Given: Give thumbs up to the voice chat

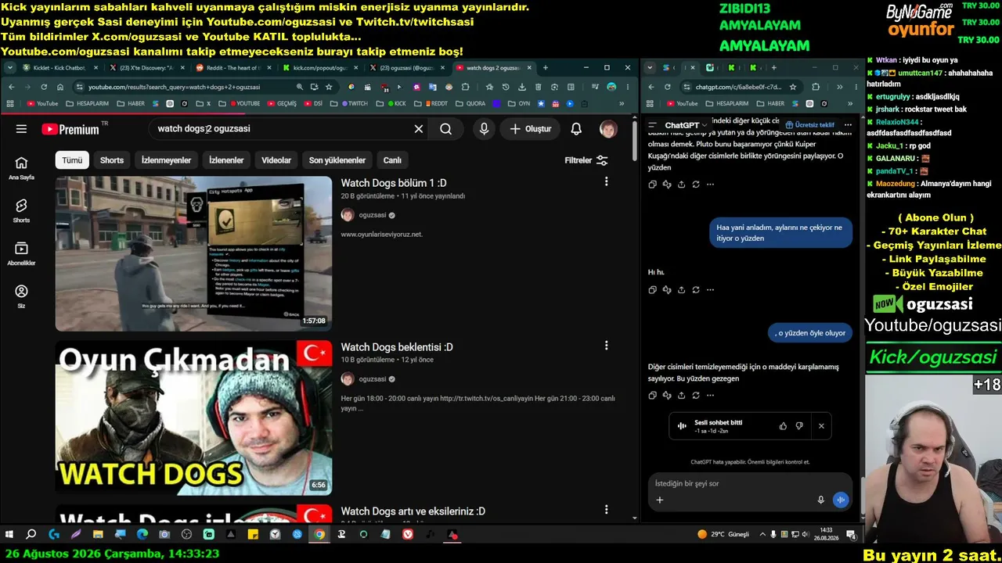Looking at the screenshot, I should click(x=783, y=426).
